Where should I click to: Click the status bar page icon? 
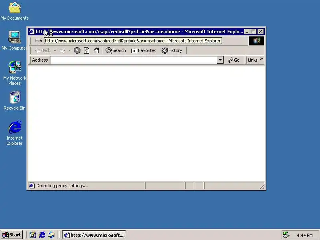tap(32, 186)
